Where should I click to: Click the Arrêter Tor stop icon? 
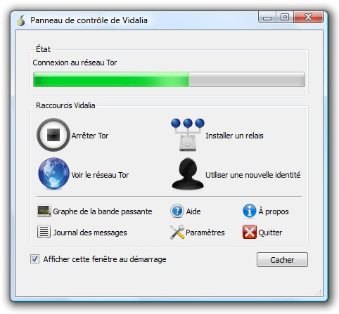click(53, 135)
